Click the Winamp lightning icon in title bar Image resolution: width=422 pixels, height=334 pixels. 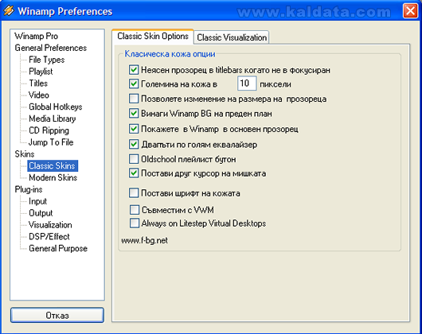[9, 11]
